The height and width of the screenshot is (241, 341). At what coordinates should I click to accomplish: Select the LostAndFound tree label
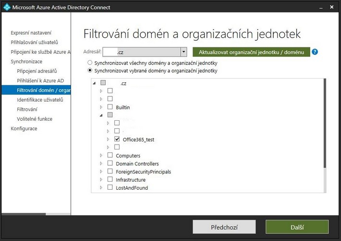132,188
